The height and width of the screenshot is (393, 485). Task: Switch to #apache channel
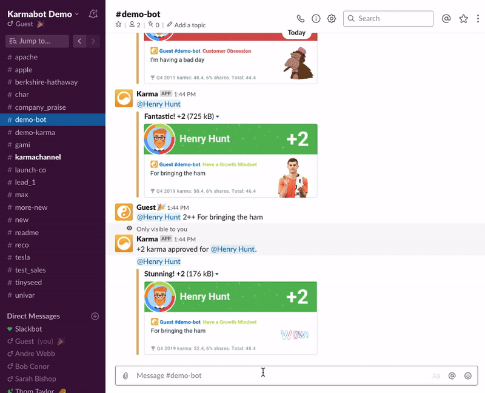(53, 57)
